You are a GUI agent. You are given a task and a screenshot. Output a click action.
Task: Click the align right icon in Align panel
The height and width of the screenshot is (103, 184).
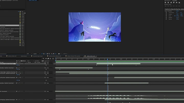pyautogui.click(x=171, y=3)
